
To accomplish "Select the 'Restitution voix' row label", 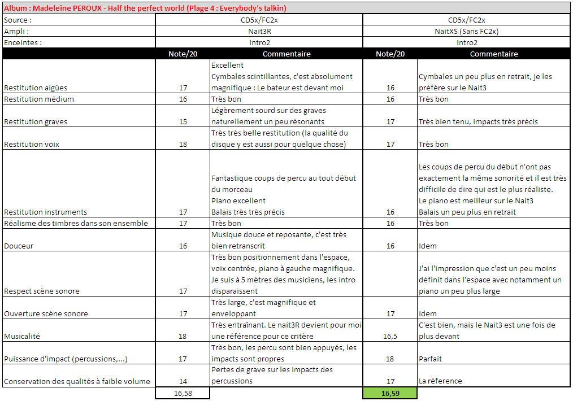I will [79, 138].
